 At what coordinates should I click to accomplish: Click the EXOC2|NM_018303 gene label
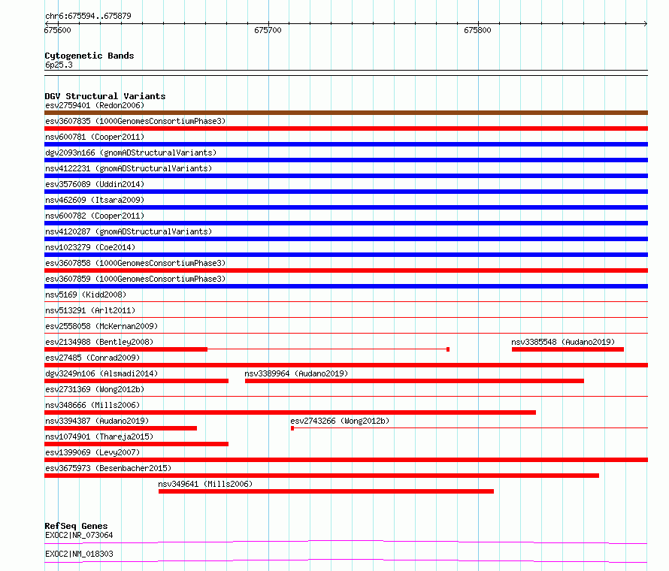tap(79, 554)
